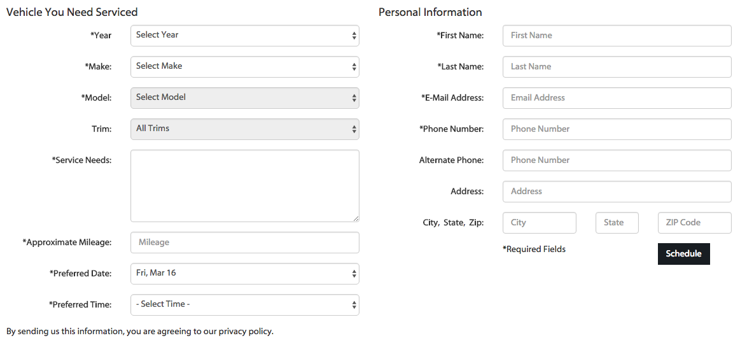The image size is (740, 345).
Task: Focus the ZIP Code field
Action: pyautogui.click(x=694, y=223)
